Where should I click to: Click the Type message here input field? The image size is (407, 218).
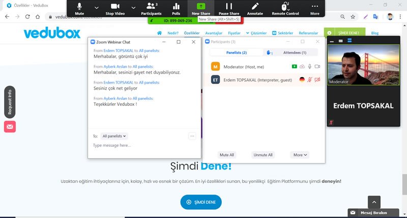pos(142,146)
